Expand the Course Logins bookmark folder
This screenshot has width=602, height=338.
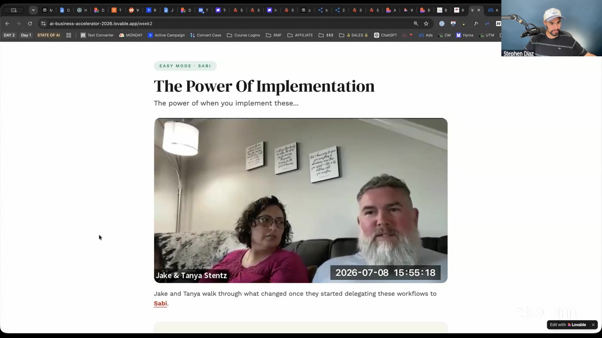243,35
